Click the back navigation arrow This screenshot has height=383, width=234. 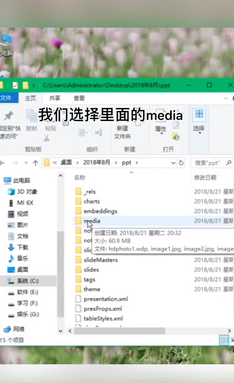(2, 163)
